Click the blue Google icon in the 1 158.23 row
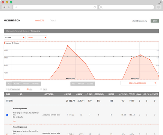Image resolution: width=163 pixels, height=135 pixels. pos(7,115)
